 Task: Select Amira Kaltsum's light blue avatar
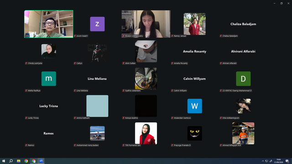coord(97,106)
